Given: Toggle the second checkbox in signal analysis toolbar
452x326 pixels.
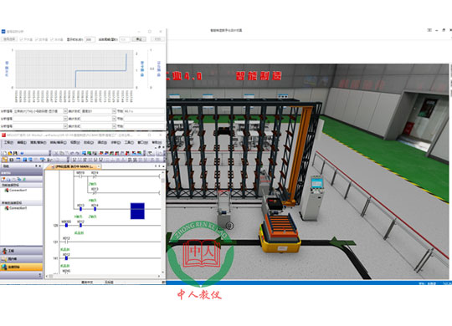Looking at the screenshot, I should point(42,39).
